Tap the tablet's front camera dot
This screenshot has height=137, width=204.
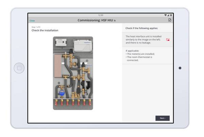click(x=180, y=68)
